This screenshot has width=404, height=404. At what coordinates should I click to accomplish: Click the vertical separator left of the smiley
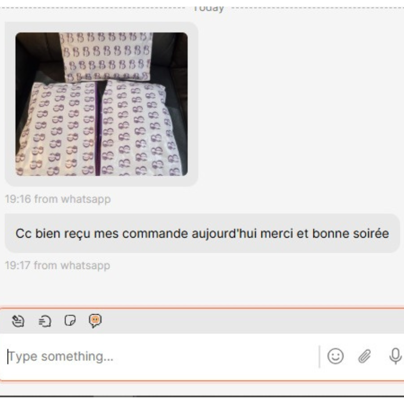click(x=319, y=356)
